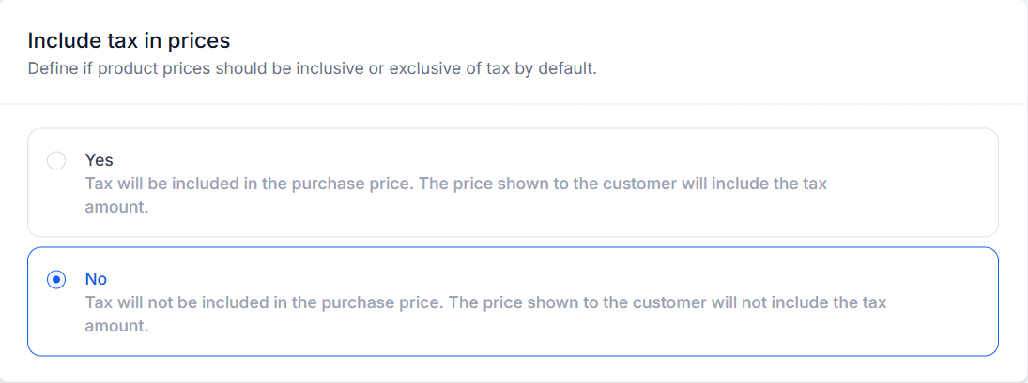Click the selected No radio button circle

point(56,279)
